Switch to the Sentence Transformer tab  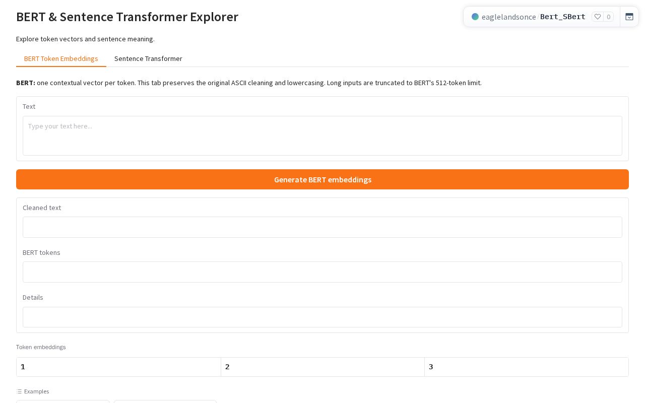tap(148, 58)
